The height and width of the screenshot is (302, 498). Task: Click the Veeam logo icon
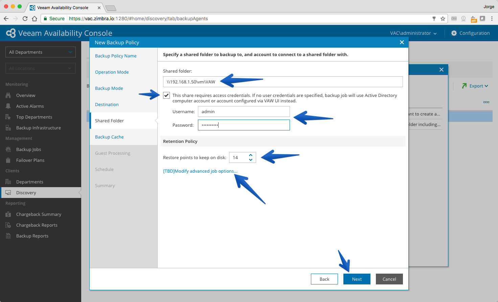coord(11,33)
